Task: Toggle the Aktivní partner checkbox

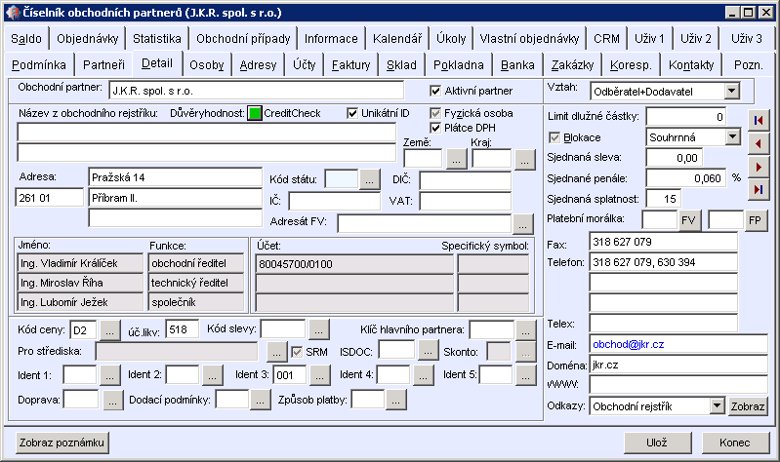Action: [x=436, y=91]
